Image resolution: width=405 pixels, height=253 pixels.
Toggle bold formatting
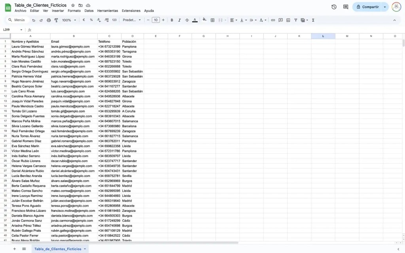pyautogui.click(x=172, y=19)
